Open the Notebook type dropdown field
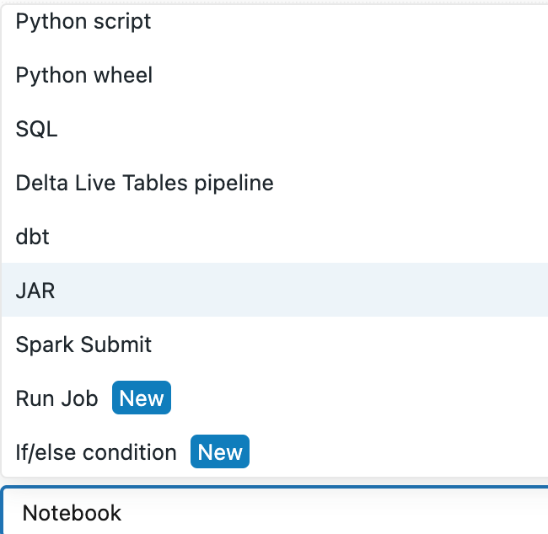The width and height of the screenshot is (548, 534). pos(275,511)
